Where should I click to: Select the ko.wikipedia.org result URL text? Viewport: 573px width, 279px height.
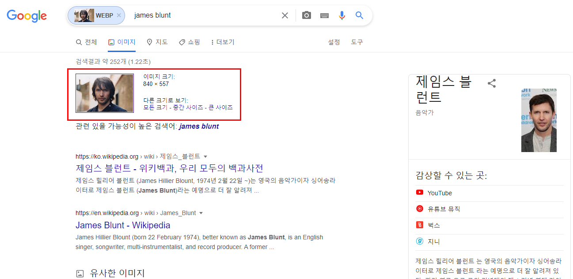click(138, 156)
